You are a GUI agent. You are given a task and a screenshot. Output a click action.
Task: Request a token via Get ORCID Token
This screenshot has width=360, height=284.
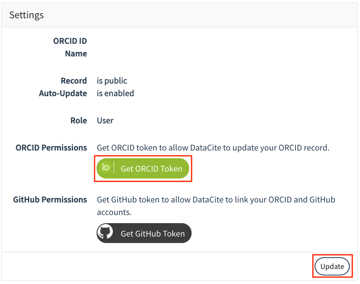tap(143, 168)
